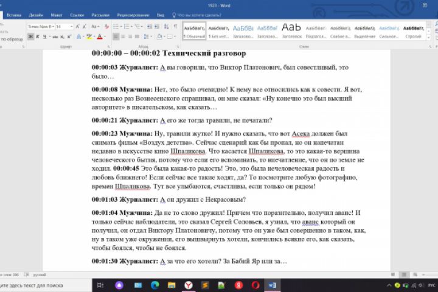Open Paragraph dialog launcher

click(178, 47)
